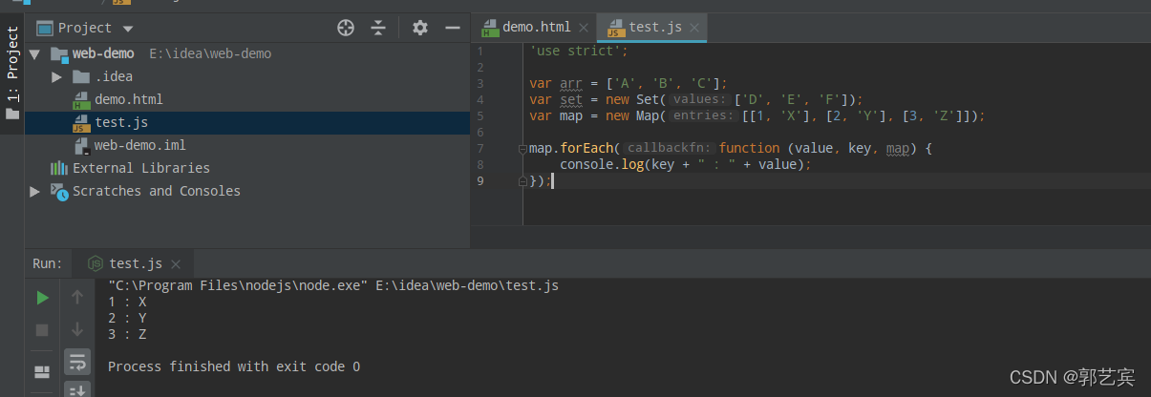Viewport: 1151px width, 397px height.
Task: Select the web-demo project root
Action: [x=103, y=53]
